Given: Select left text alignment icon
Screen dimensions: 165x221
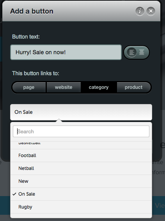Looking at the screenshot, I should (131, 52).
